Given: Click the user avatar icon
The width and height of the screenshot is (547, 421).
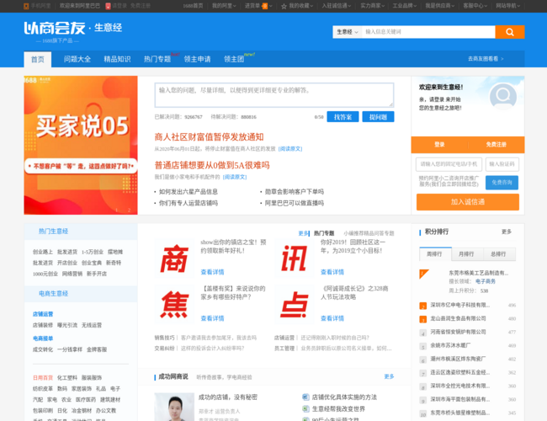Looking at the screenshot, I should (x=502, y=96).
